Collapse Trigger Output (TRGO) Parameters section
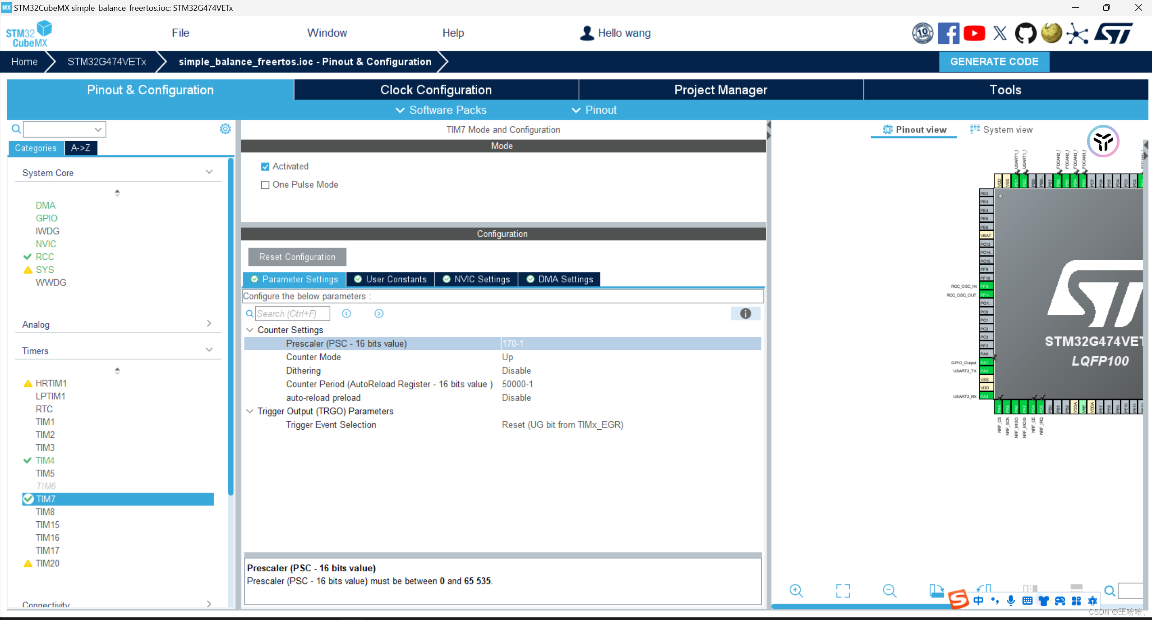This screenshot has width=1152, height=620. (x=250, y=411)
